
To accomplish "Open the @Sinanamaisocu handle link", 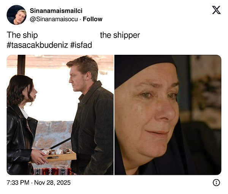I will tap(53, 19).
